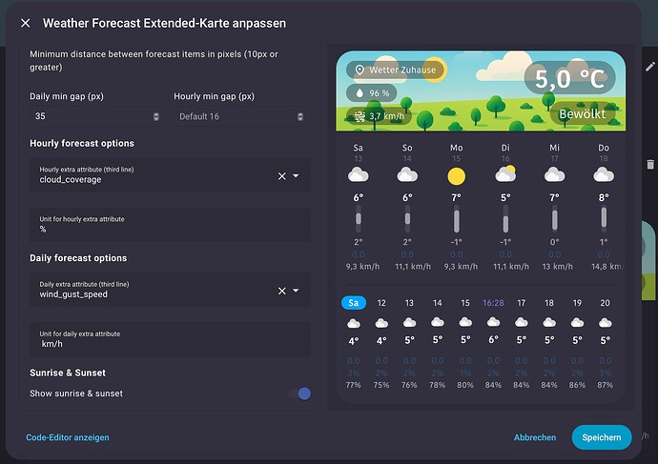658x464 pixels.
Task: Click the Hourly min gap stepper arrows
Action: point(300,116)
